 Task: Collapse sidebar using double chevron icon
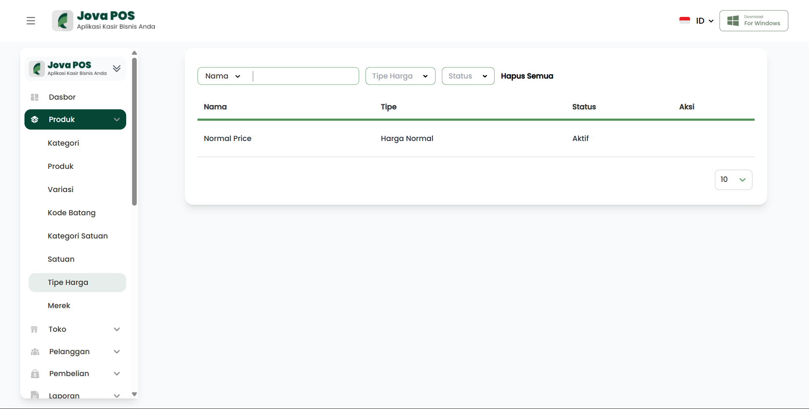pos(117,68)
